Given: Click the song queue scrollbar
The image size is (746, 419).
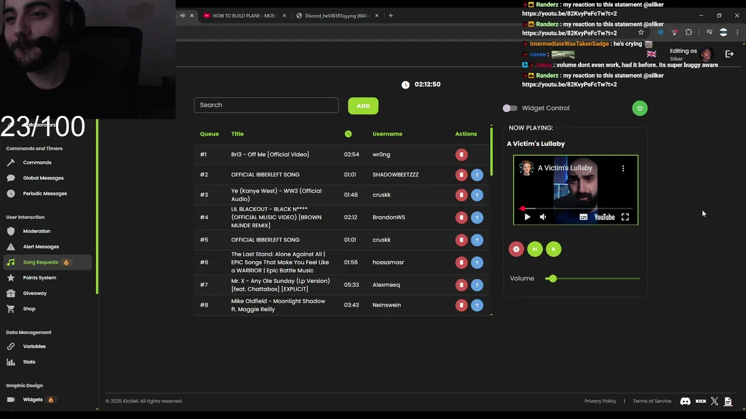Looking at the screenshot, I should pos(491,151).
